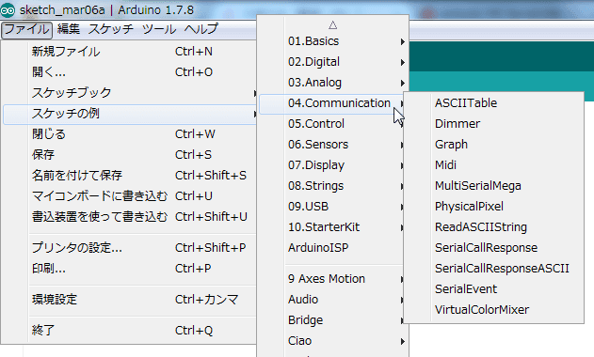Expand Ciao library examples
594x357 pixels.
(x=332, y=341)
